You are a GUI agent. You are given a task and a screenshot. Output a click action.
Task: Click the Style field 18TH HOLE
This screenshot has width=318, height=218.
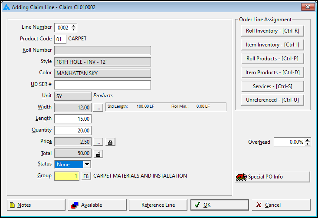[x=102, y=62]
